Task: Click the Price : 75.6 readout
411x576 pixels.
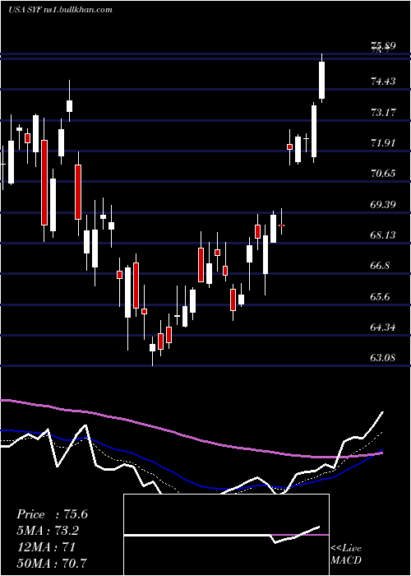Action: coord(52,514)
